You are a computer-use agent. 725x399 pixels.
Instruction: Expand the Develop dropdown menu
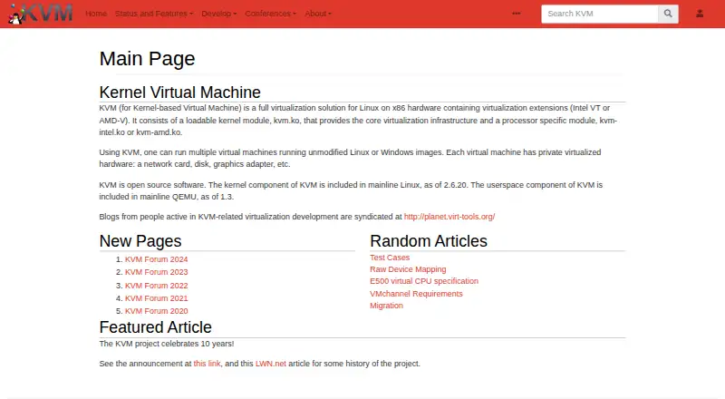point(218,14)
